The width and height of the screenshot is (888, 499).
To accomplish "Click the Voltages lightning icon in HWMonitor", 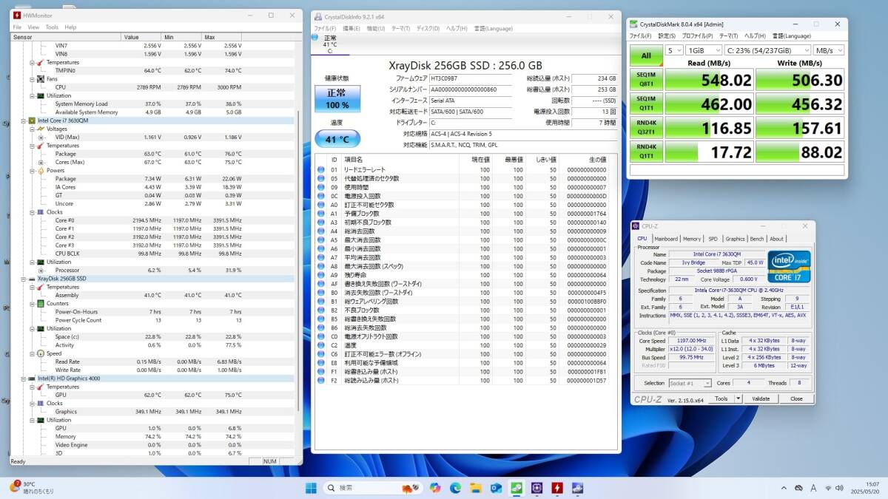I will click(x=40, y=129).
